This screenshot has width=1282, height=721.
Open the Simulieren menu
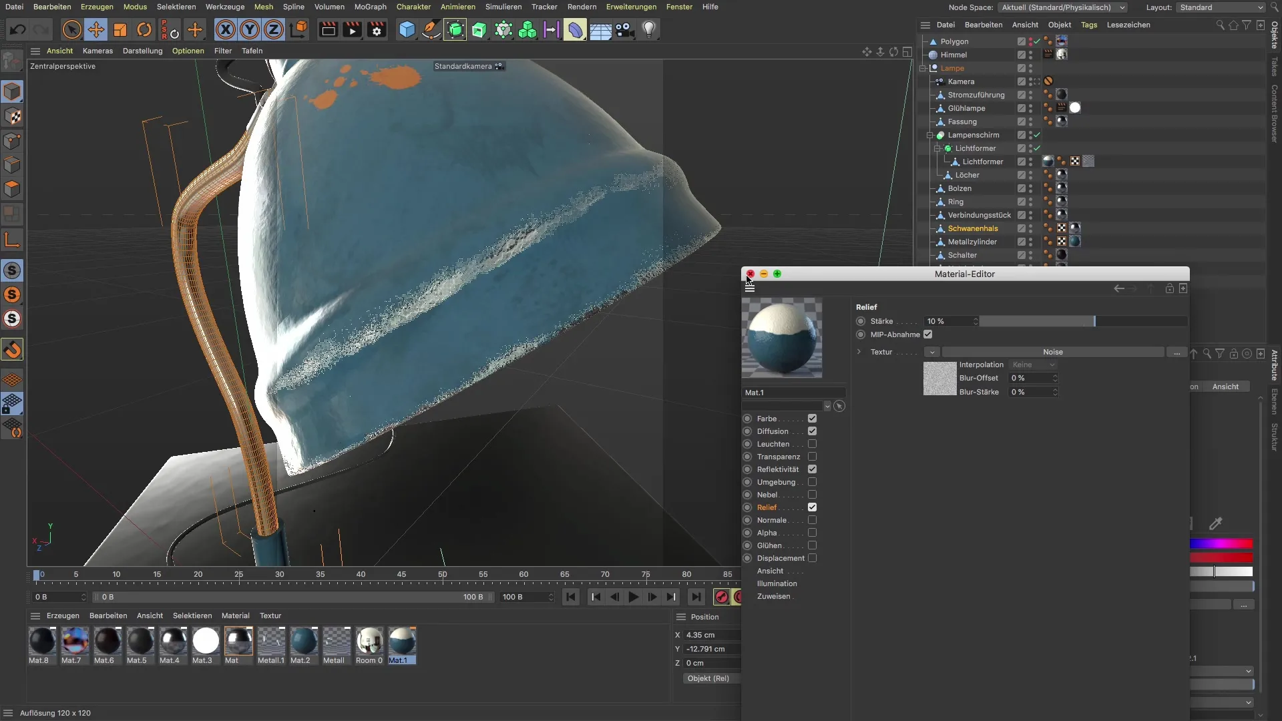503,7
